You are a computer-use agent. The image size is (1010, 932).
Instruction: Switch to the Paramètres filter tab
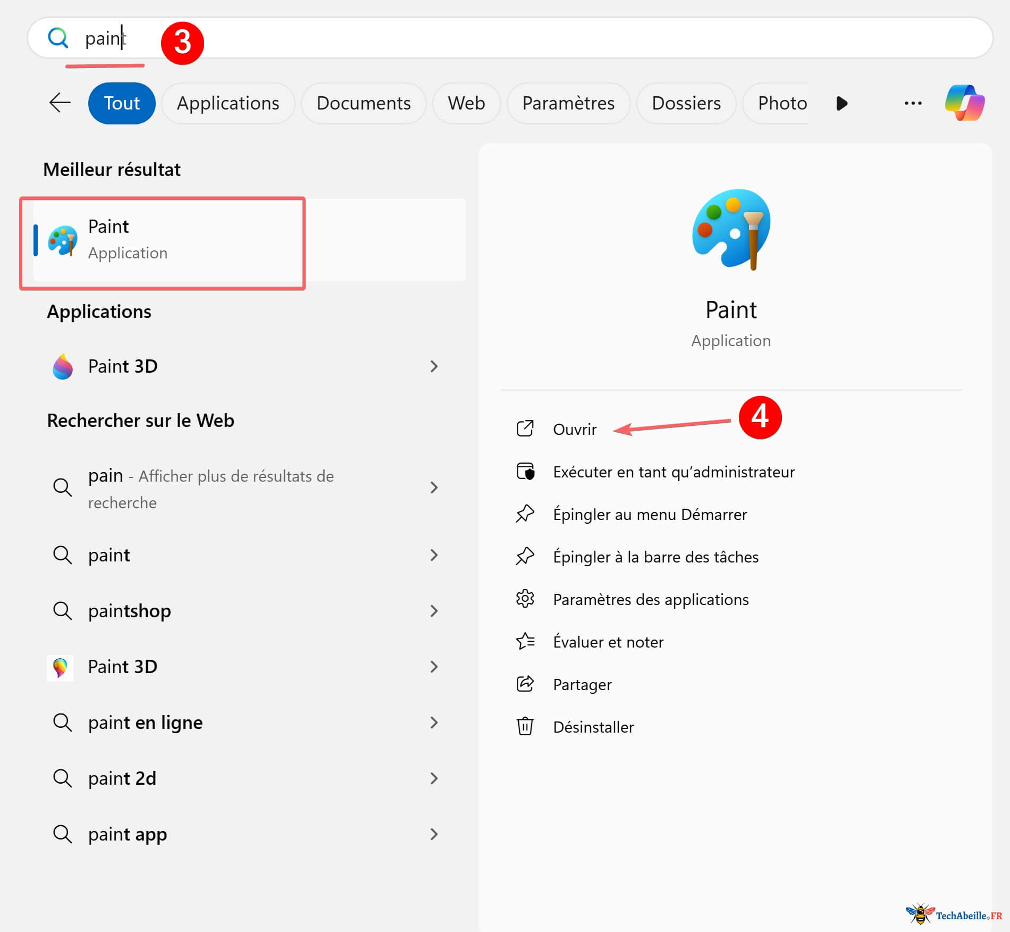point(568,103)
